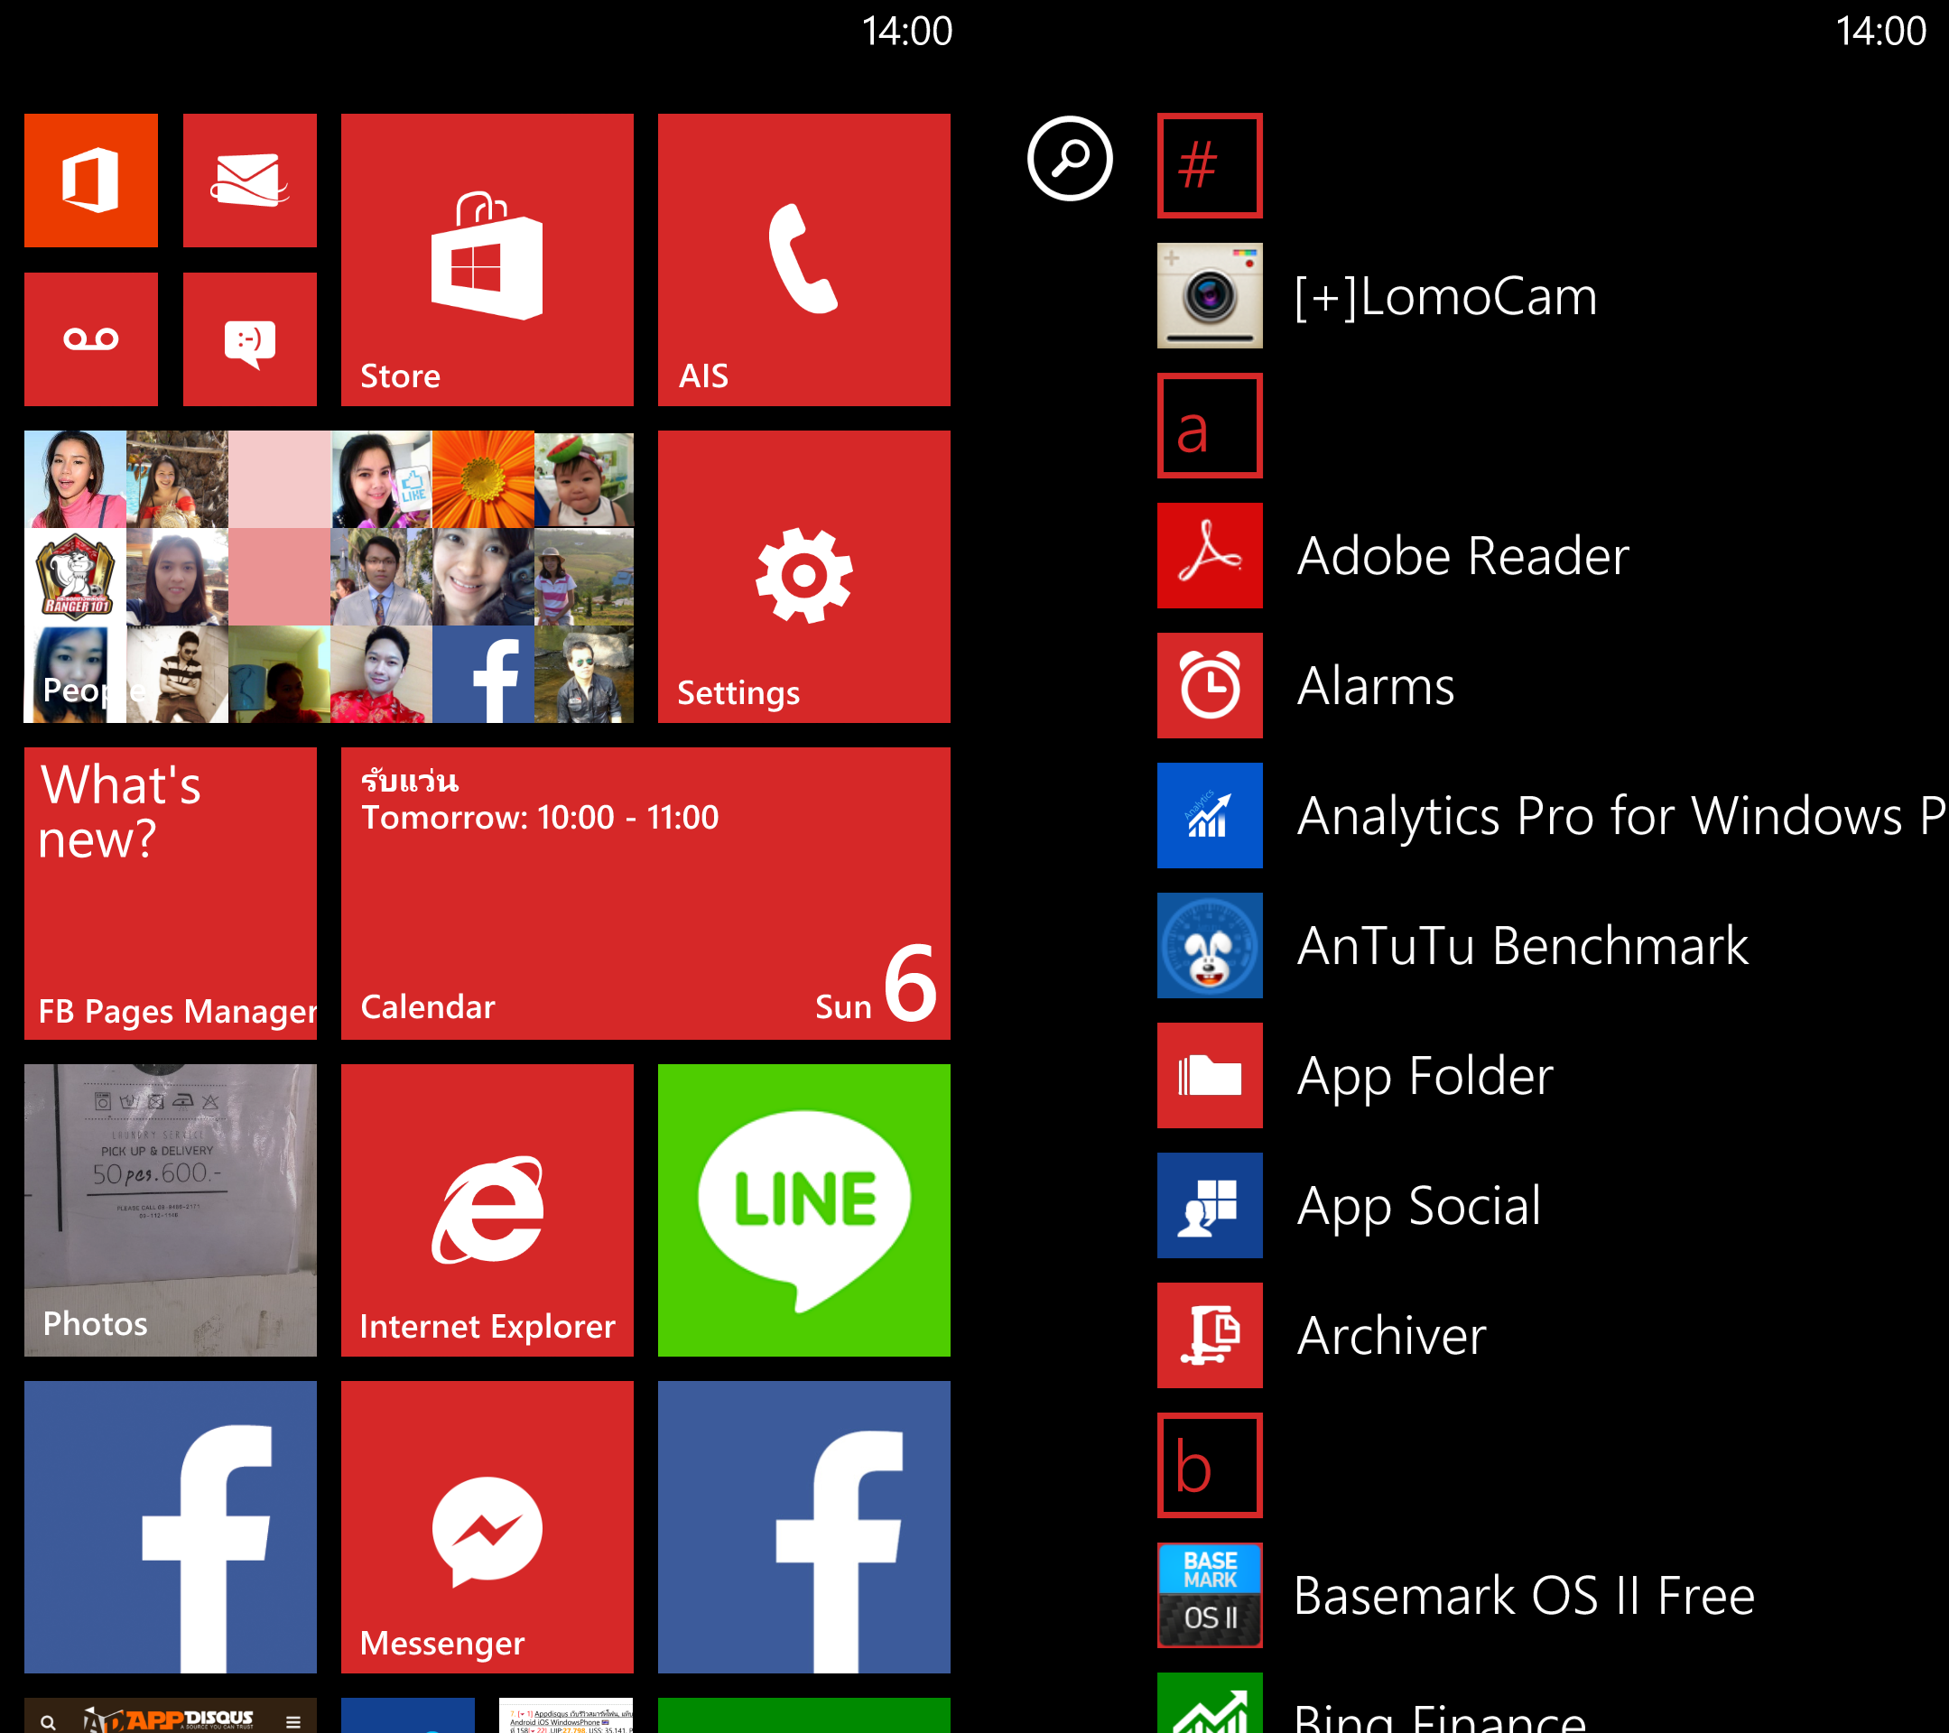Select Analytics Pro for Windows label

(1621, 817)
